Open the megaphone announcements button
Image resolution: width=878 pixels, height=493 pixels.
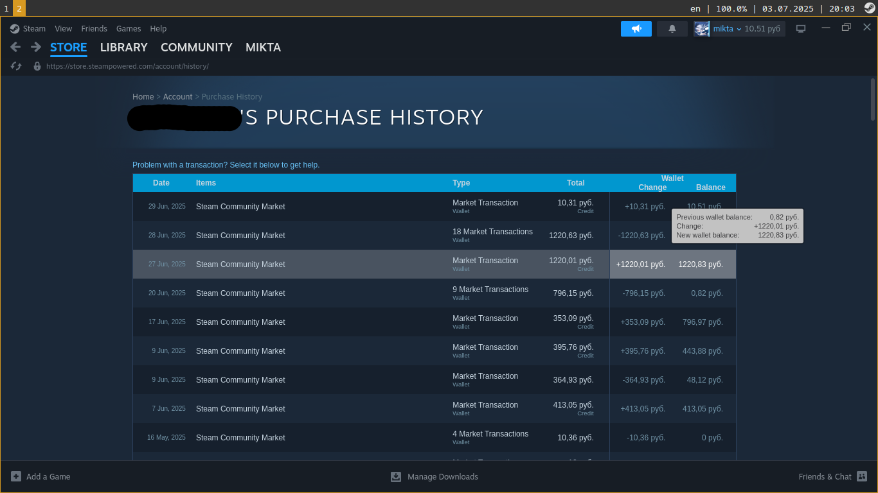[636, 29]
